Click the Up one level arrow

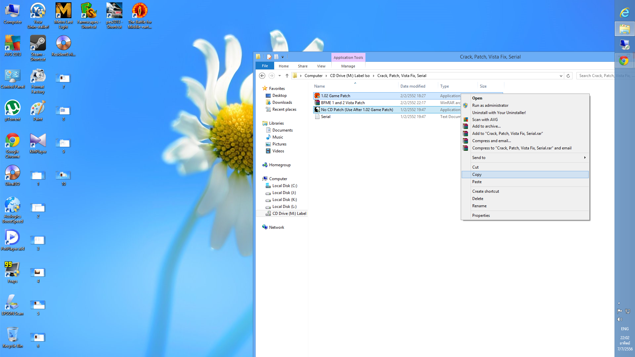pyautogui.click(x=287, y=76)
